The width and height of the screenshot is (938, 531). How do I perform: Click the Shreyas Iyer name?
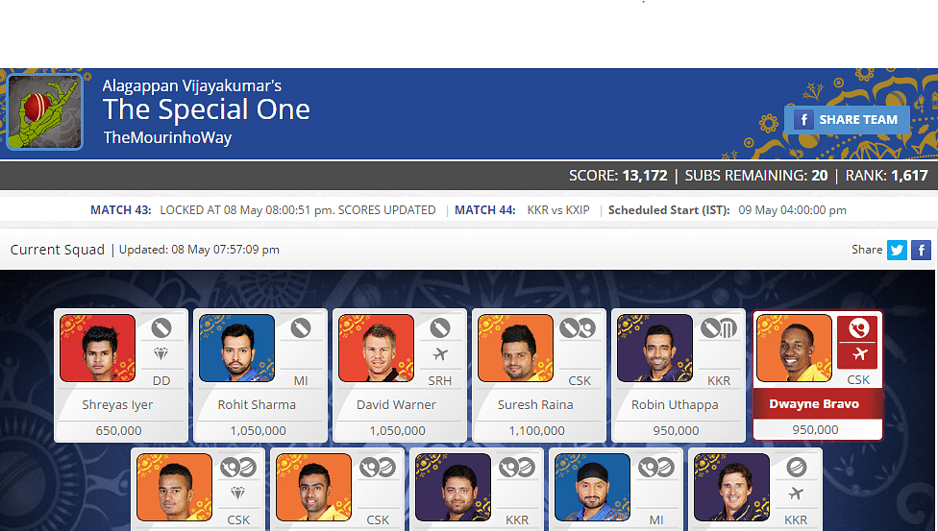click(x=117, y=405)
